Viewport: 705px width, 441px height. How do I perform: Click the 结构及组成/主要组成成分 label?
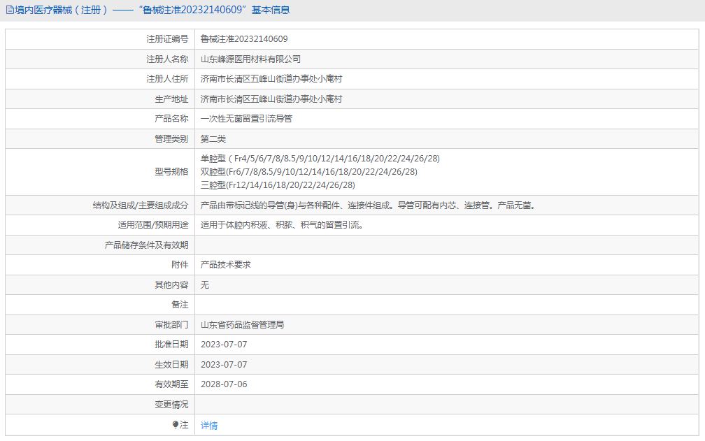(141, 205)
